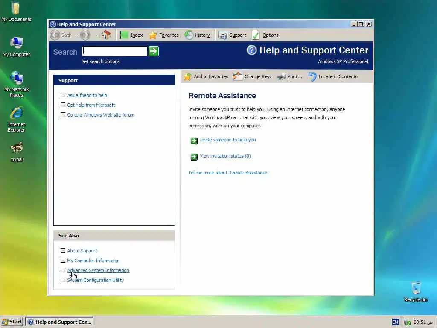Focus the Search text field

tap(114, 51)
